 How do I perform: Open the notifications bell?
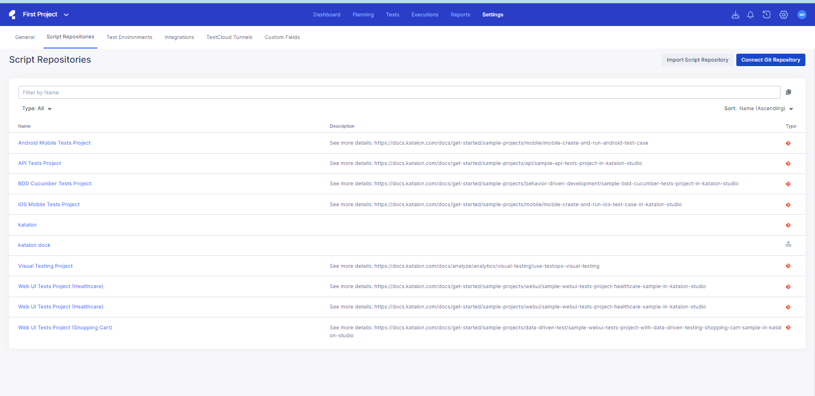coord(750,15)
